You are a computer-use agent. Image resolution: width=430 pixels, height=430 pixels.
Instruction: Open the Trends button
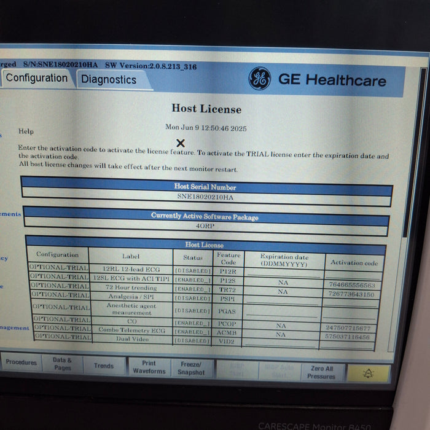click(x=104, y=366)
